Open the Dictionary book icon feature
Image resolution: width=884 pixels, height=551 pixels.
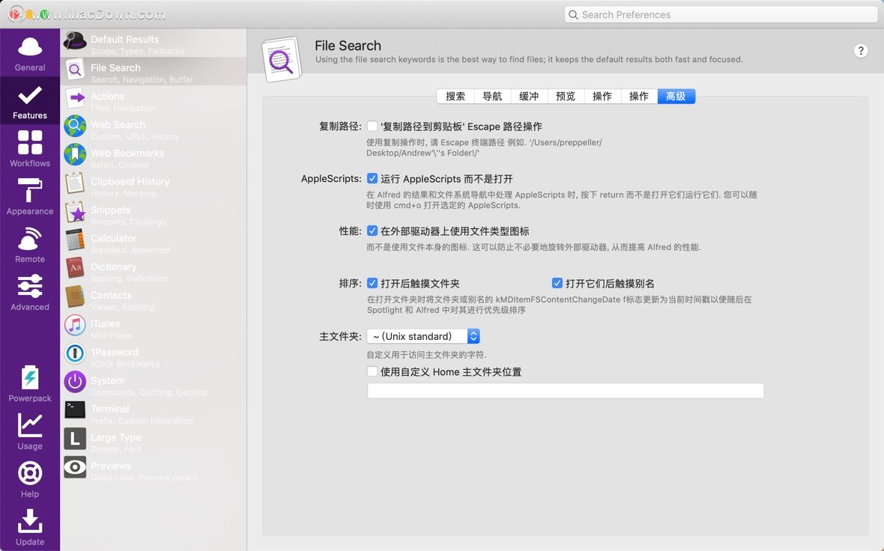click(75, 268)
